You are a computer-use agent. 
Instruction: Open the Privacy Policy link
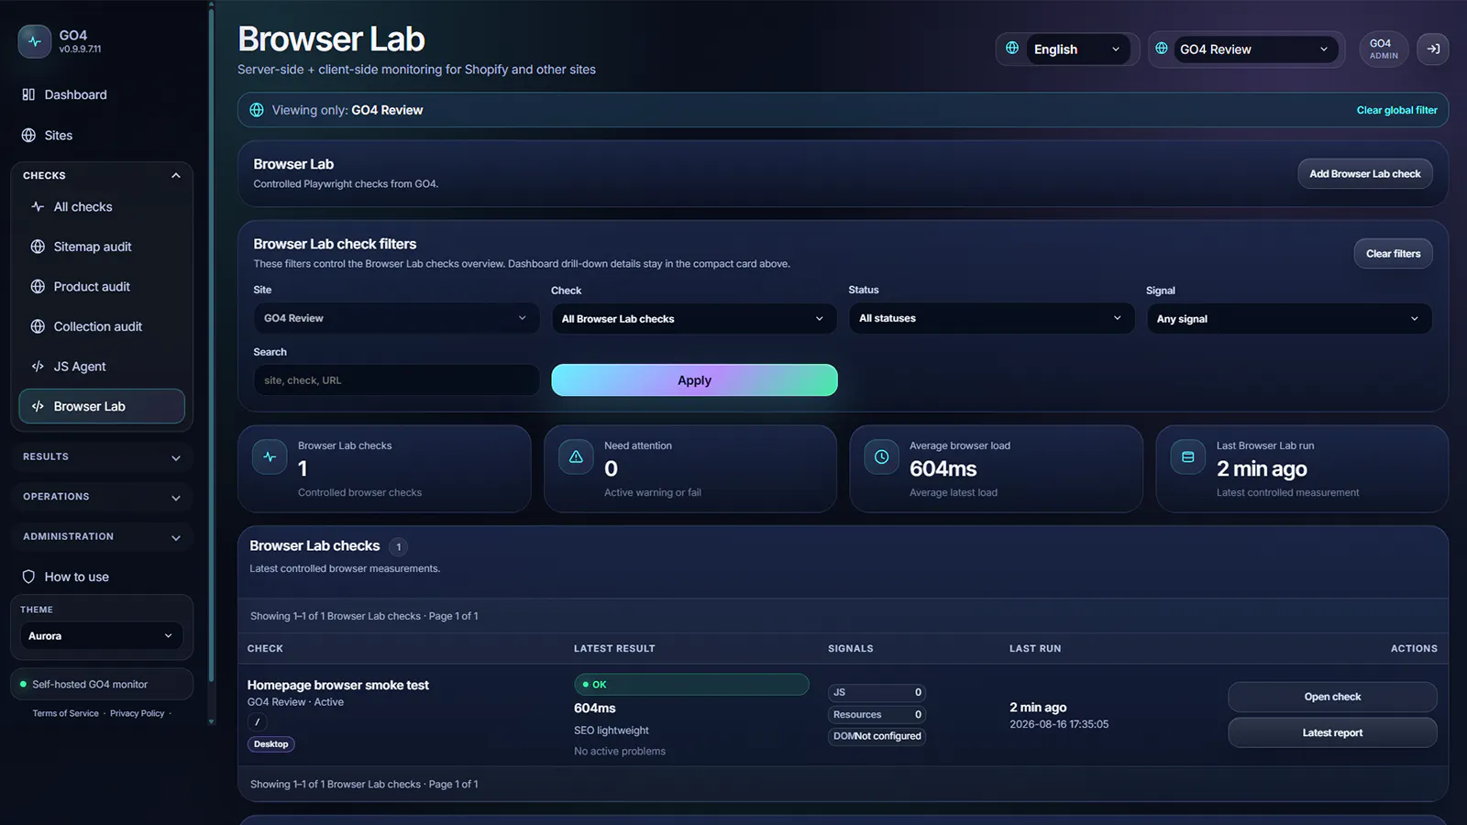(138, 713)
